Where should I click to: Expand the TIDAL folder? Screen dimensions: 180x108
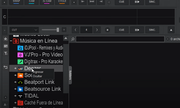(x=15, y=96)
